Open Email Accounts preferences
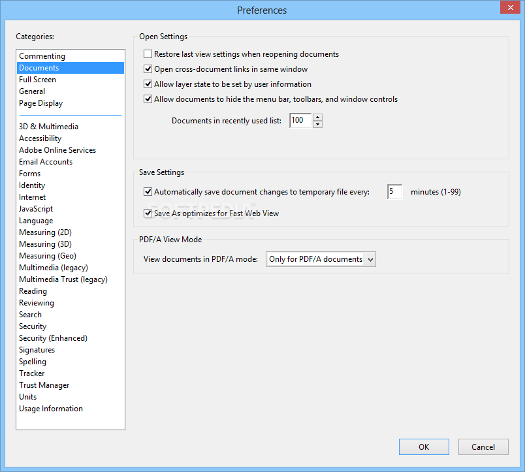 coord(71,162)
